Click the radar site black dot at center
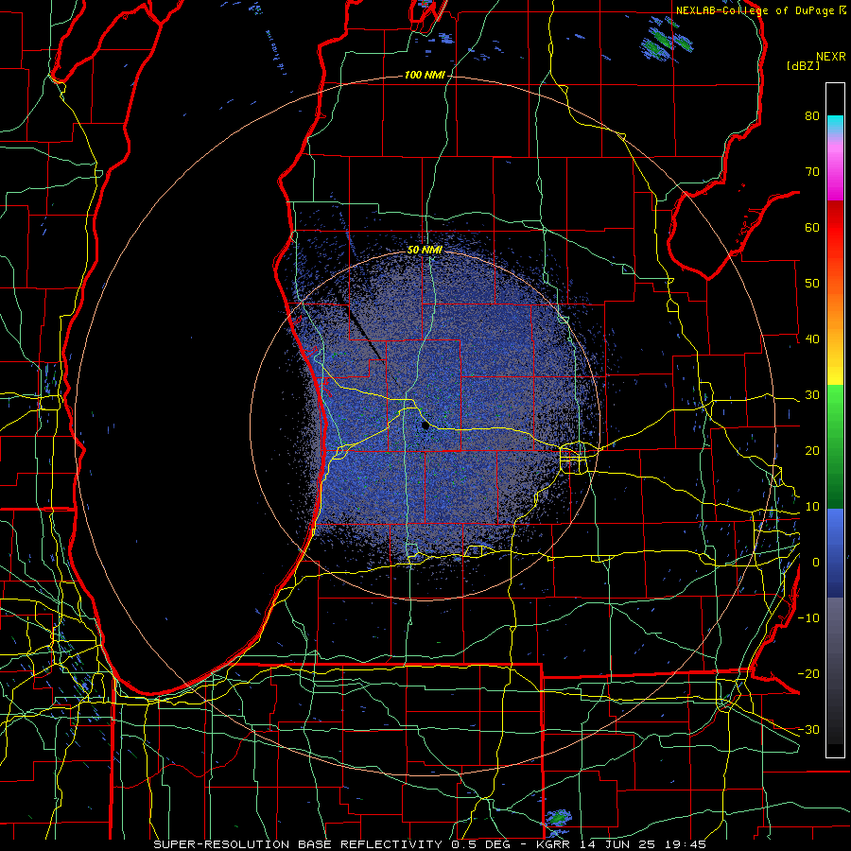Image resolution: width=851 pixels, height=851 pixels. [425, 426]
